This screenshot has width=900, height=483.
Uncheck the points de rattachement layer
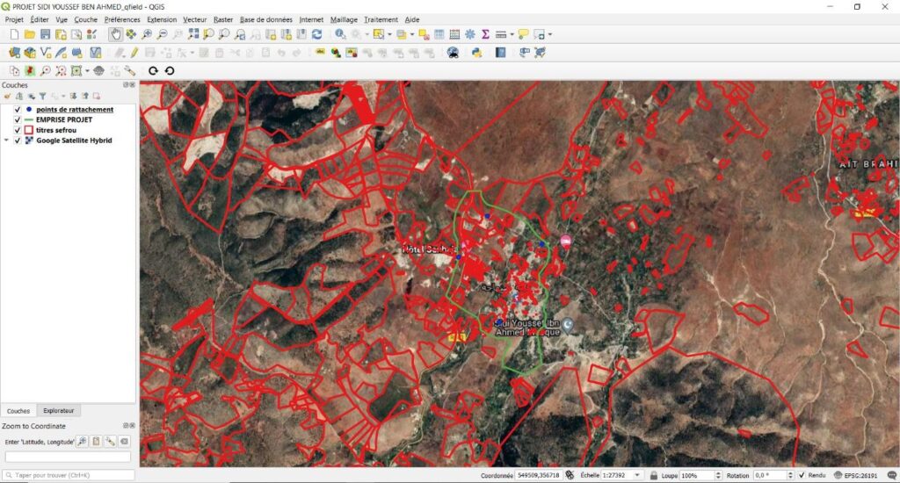(x=18, y=109)
